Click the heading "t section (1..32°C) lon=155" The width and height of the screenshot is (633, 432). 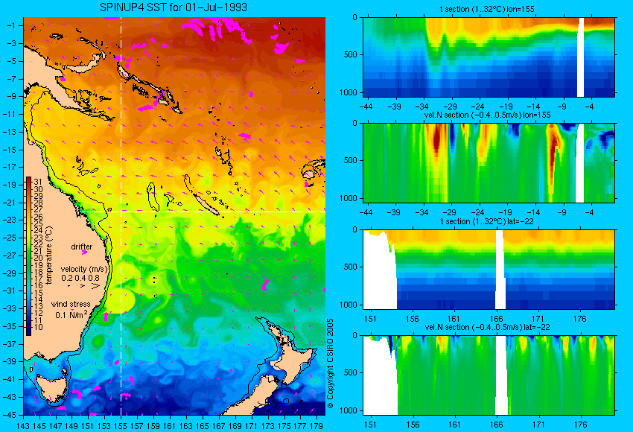(x=487, y=9)
